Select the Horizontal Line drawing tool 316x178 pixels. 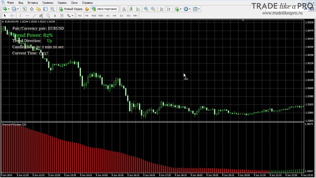pyautogui.click(x=27, y=15)
